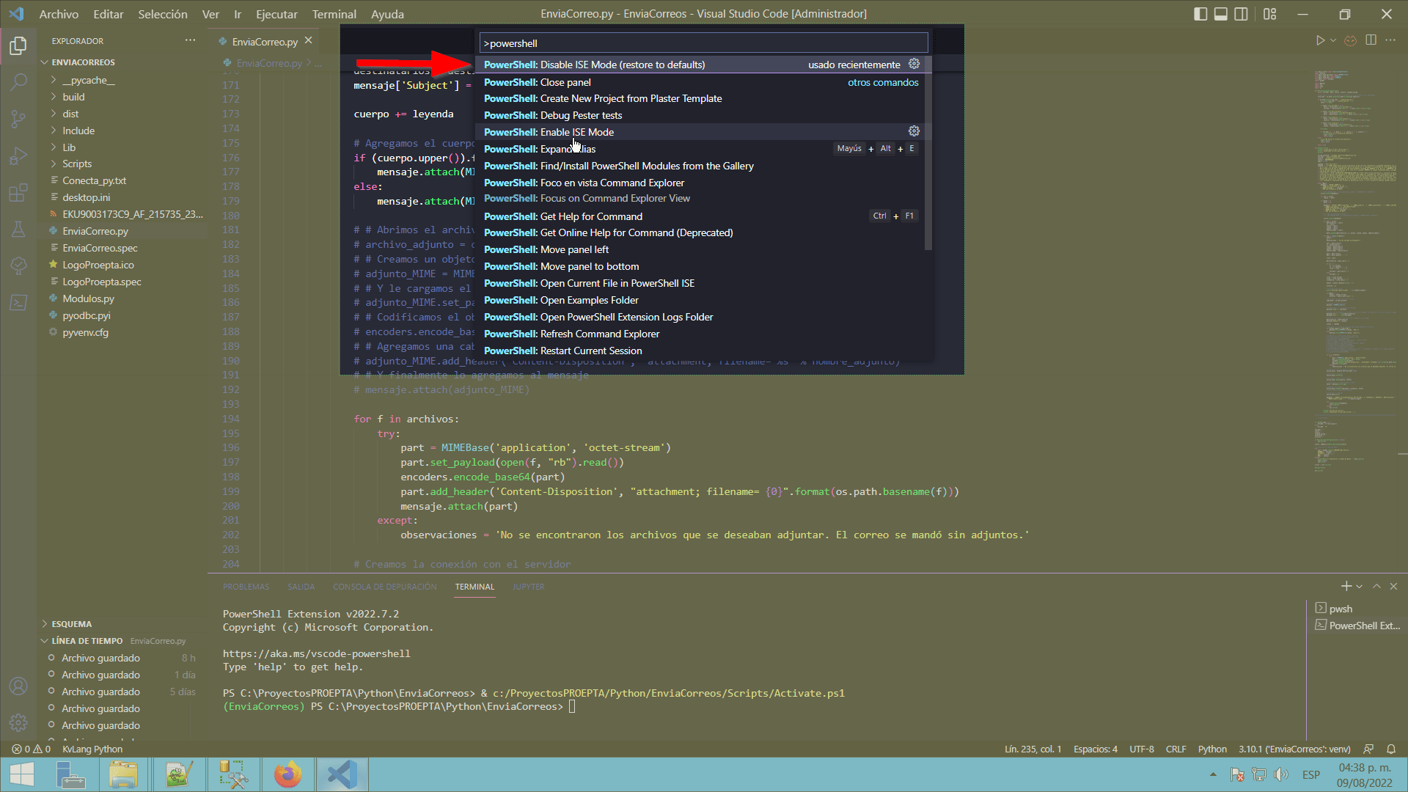Open new terminal launch profile dropdown

pos(1360,587)
